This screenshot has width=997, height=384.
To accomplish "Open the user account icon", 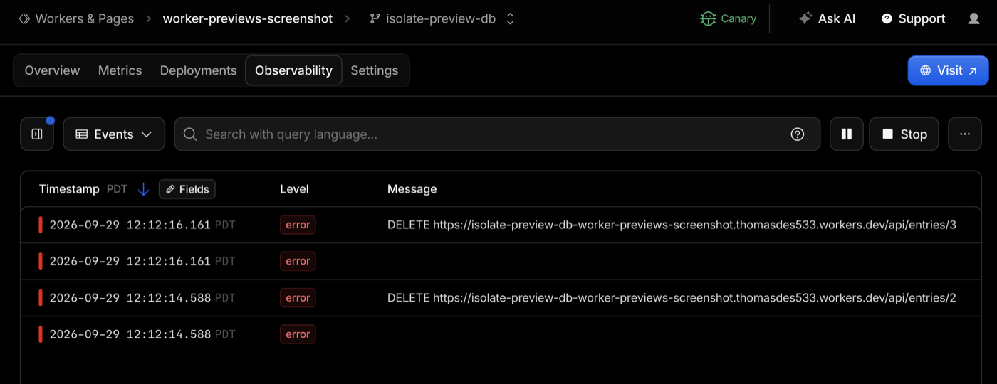I will click(974, 18).
